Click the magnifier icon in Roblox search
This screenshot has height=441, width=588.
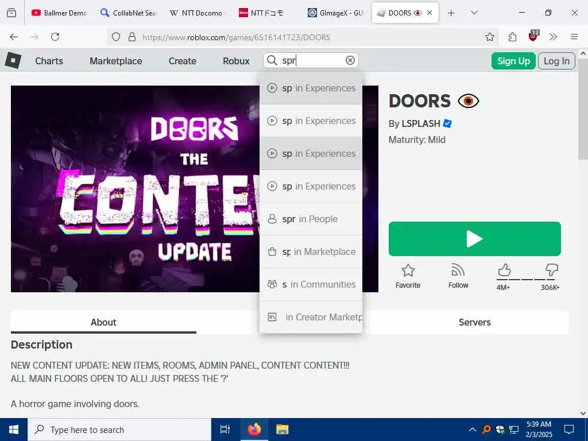[x=272, y=60]
